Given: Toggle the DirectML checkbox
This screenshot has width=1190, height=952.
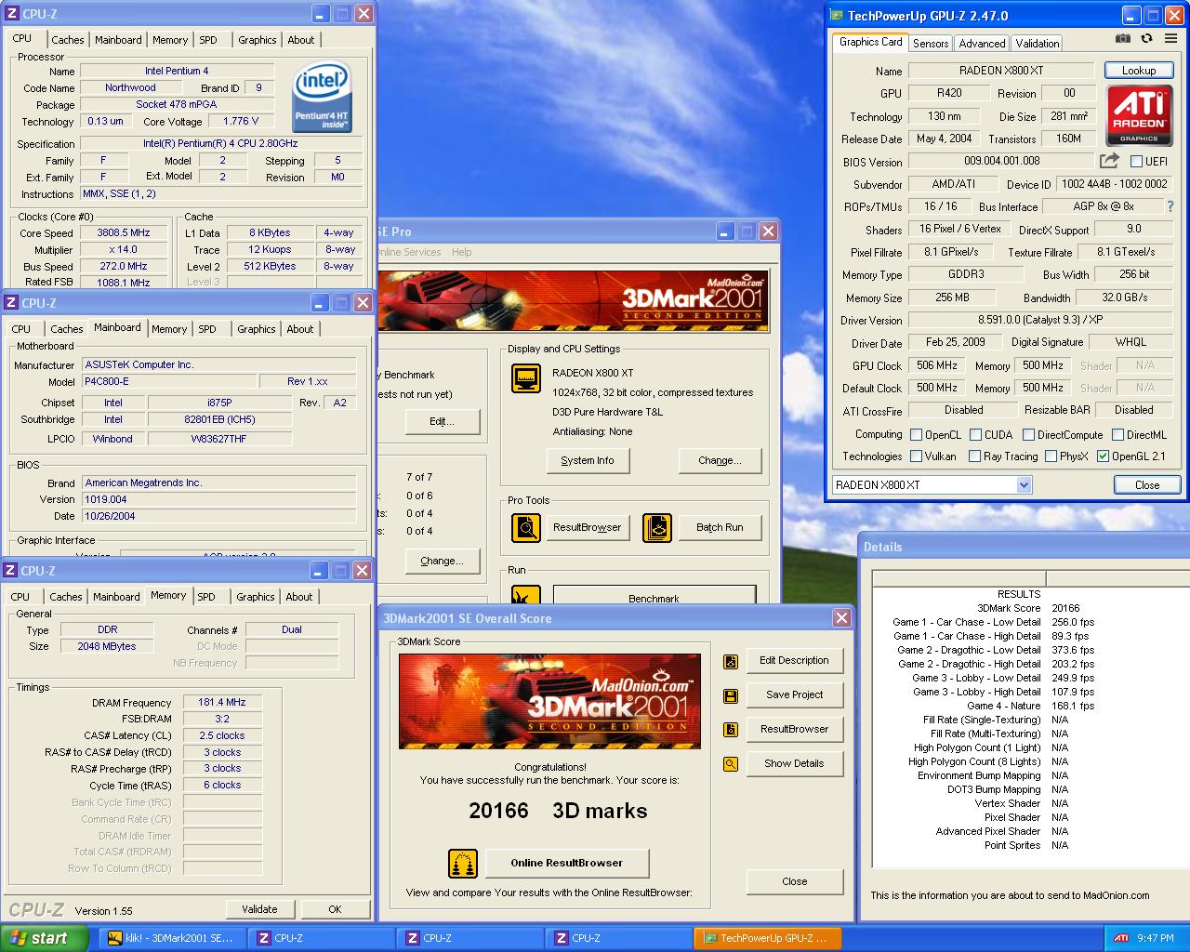Looking at the screenshot, I should (1117, 435).
